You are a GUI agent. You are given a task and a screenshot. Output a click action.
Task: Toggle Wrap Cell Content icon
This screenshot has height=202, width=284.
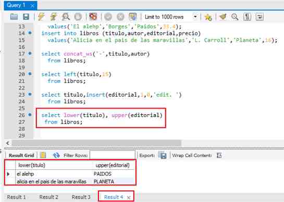click(x=219, y=155)
